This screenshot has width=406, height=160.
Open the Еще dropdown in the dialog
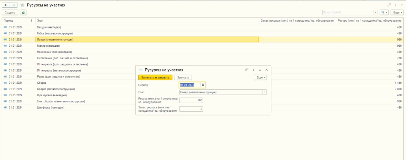coord(260,77)
